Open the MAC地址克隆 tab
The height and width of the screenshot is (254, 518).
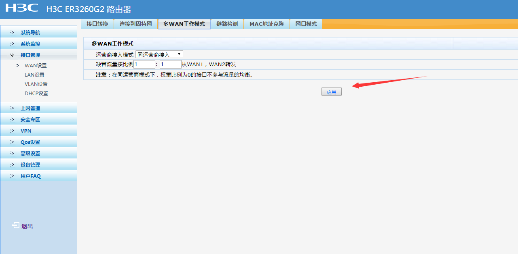(266, 24)
